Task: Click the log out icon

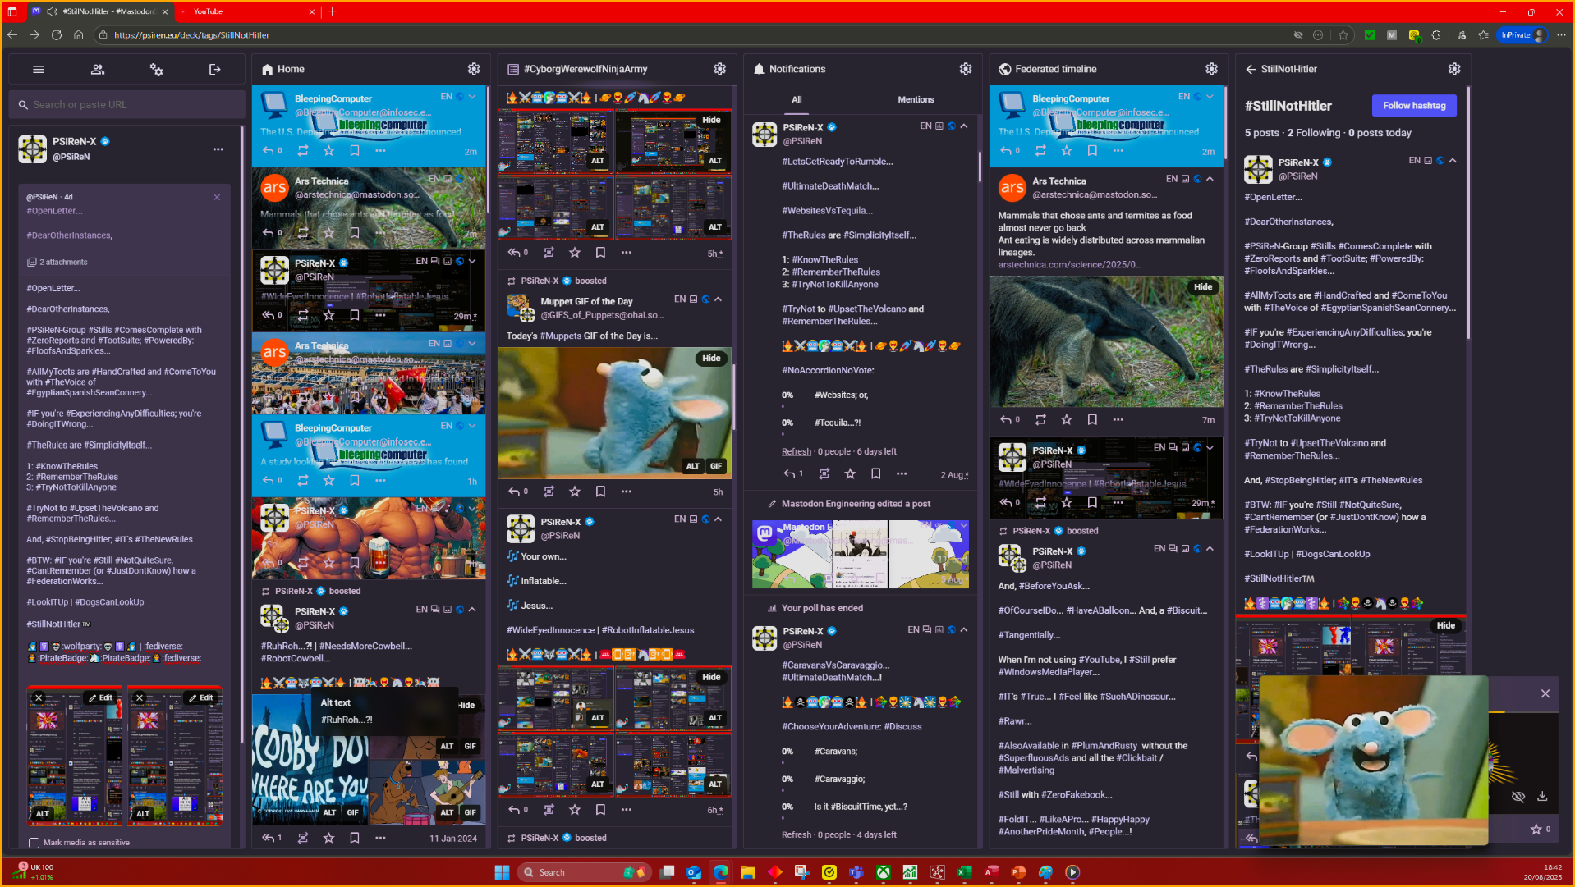Action: coord(215,70)
